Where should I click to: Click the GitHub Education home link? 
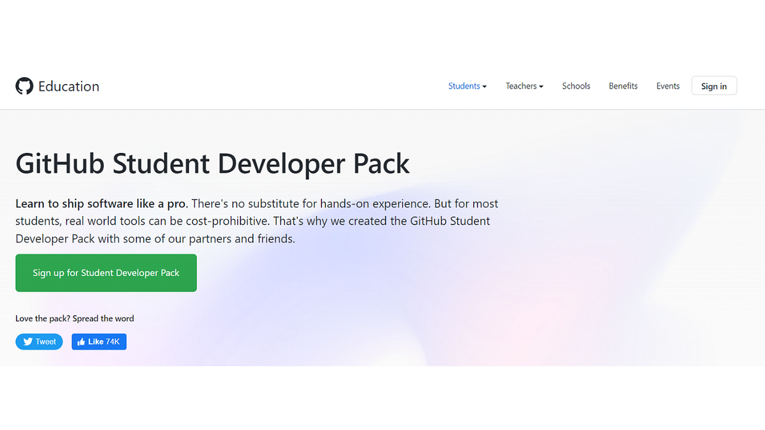click(x=57, y=86)
